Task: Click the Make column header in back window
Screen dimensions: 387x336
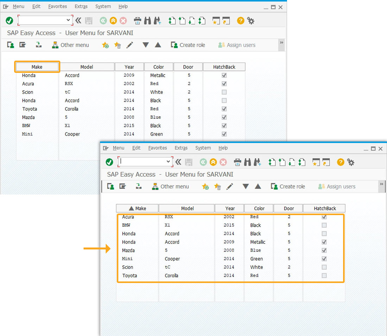Action: [x=37, y=67]
